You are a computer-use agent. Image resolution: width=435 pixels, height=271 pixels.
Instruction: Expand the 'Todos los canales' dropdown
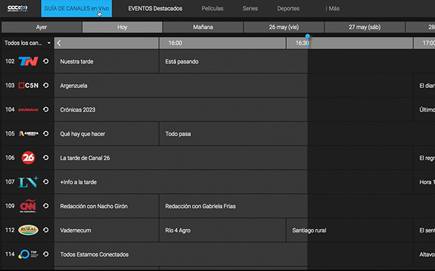pyautogui.click(x=27, y=43)
